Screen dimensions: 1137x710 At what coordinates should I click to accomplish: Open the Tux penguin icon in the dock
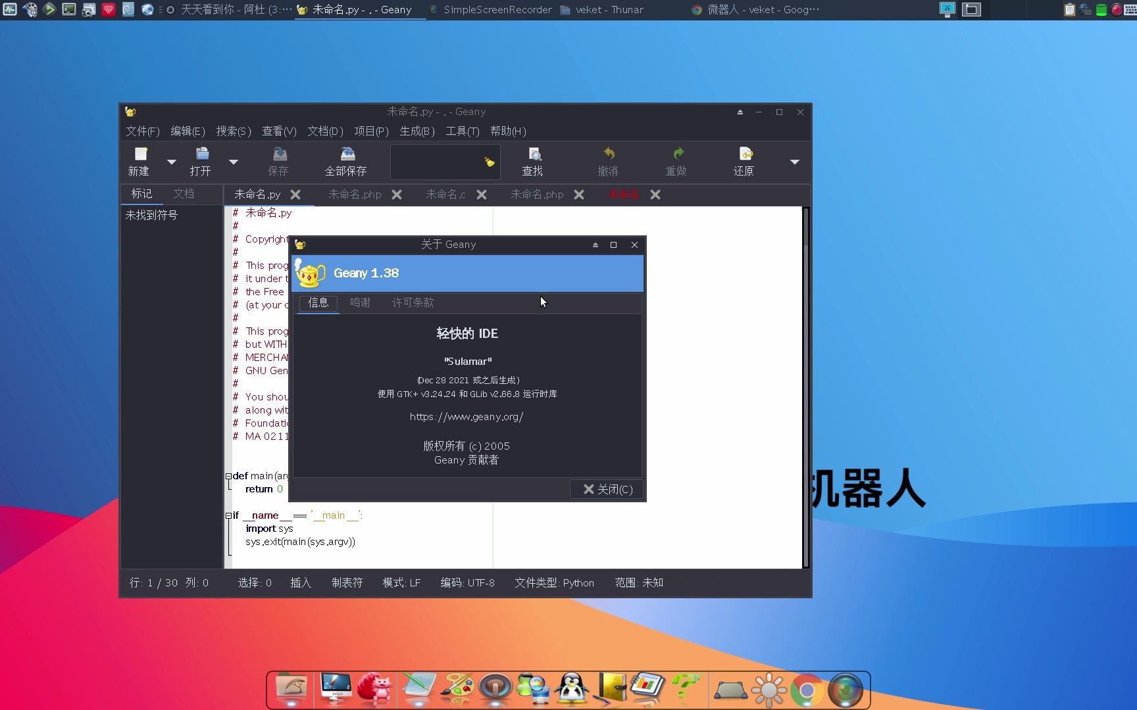[x=571, y=689]
